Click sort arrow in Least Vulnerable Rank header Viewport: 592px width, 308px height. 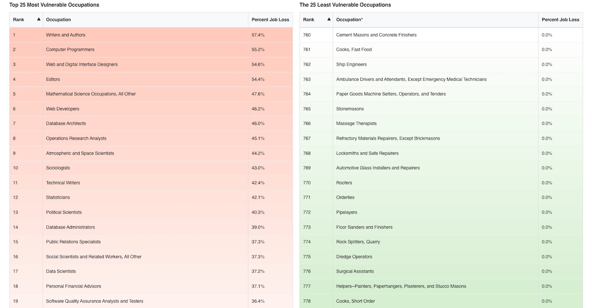[x=329, y=19]
